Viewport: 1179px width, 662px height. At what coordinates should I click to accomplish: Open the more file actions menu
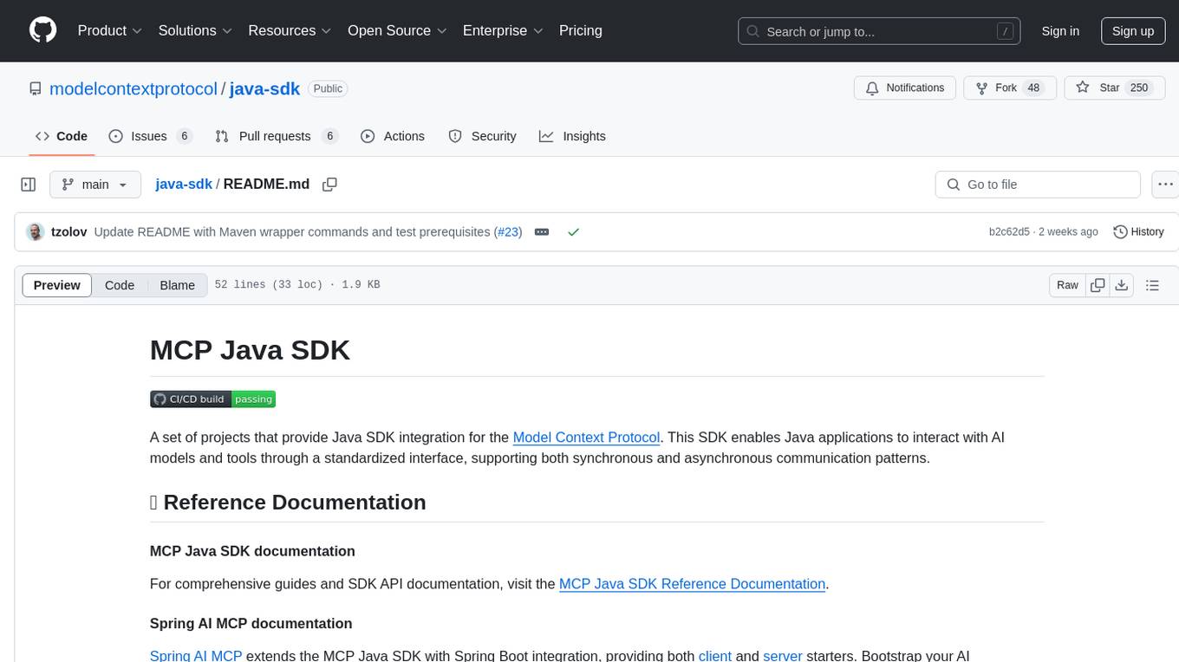coord(1165,185)
